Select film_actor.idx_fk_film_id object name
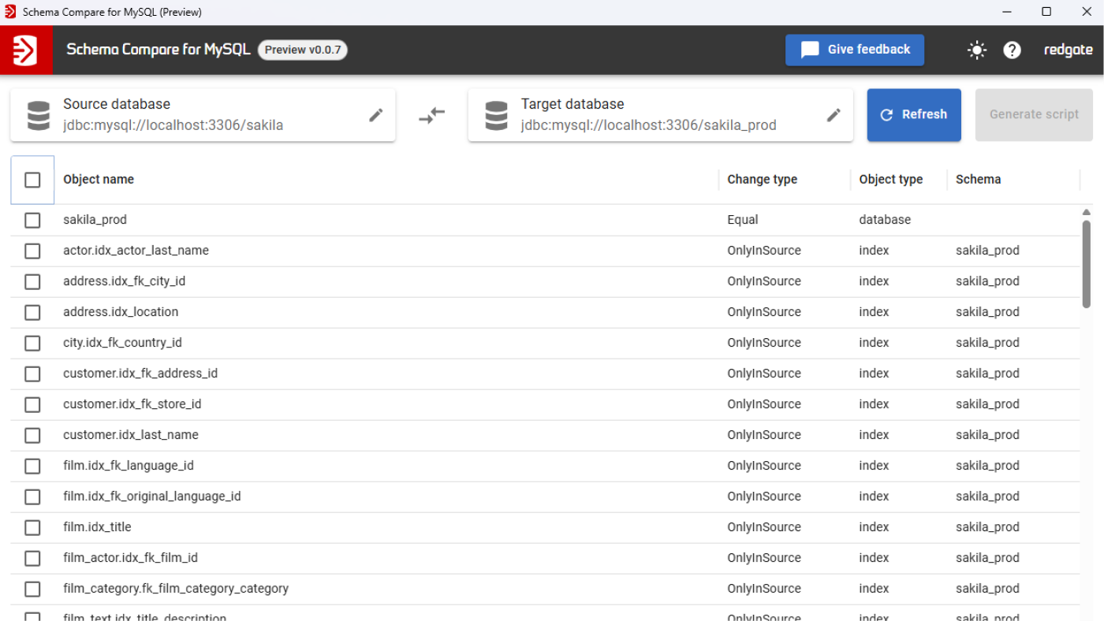 (x=130, y=558)
